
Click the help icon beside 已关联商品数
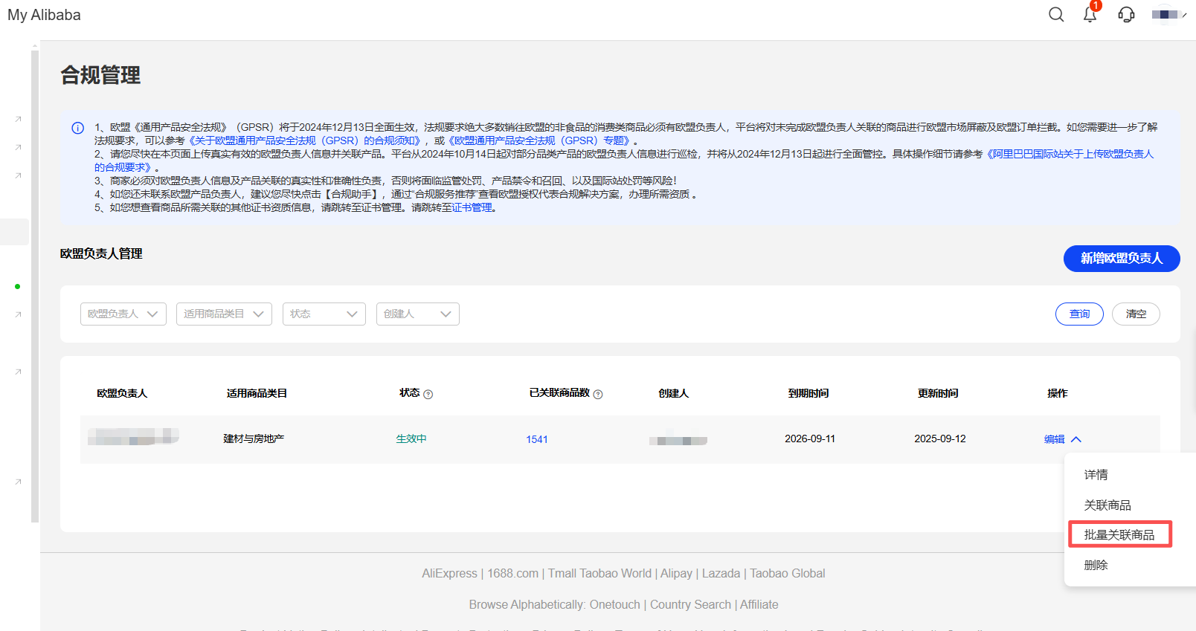click(598, 395)
